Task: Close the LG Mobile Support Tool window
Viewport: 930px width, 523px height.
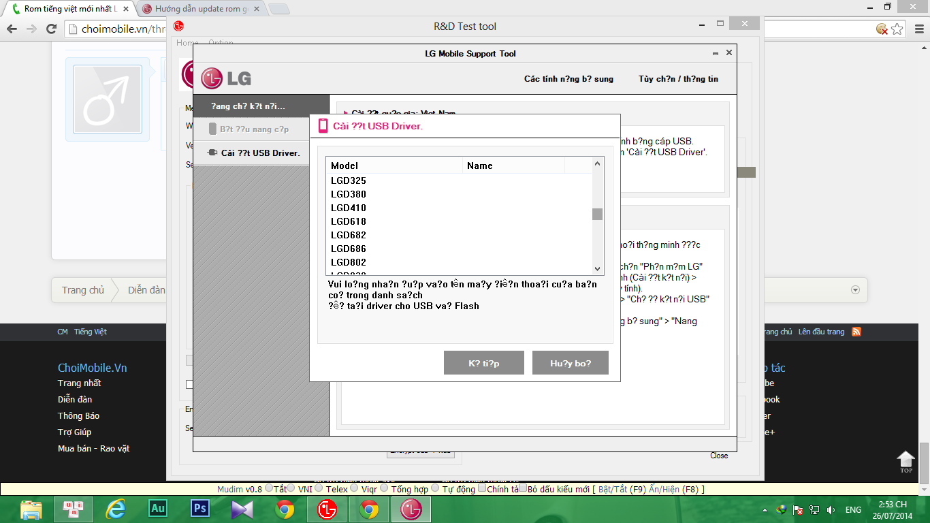Action: pos(729,52)
